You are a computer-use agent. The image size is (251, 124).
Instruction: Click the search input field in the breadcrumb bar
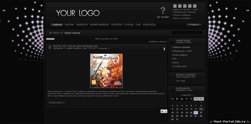coord(187,33)
